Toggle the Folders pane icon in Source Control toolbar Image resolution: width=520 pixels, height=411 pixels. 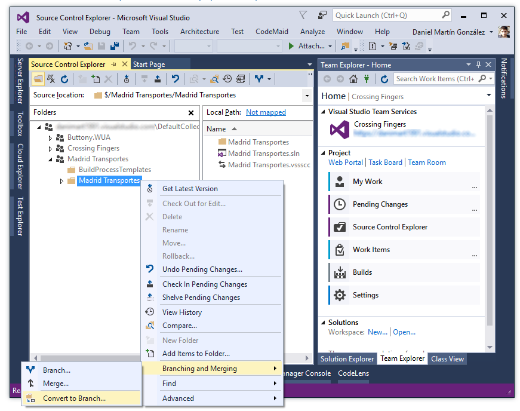point(38,79)
